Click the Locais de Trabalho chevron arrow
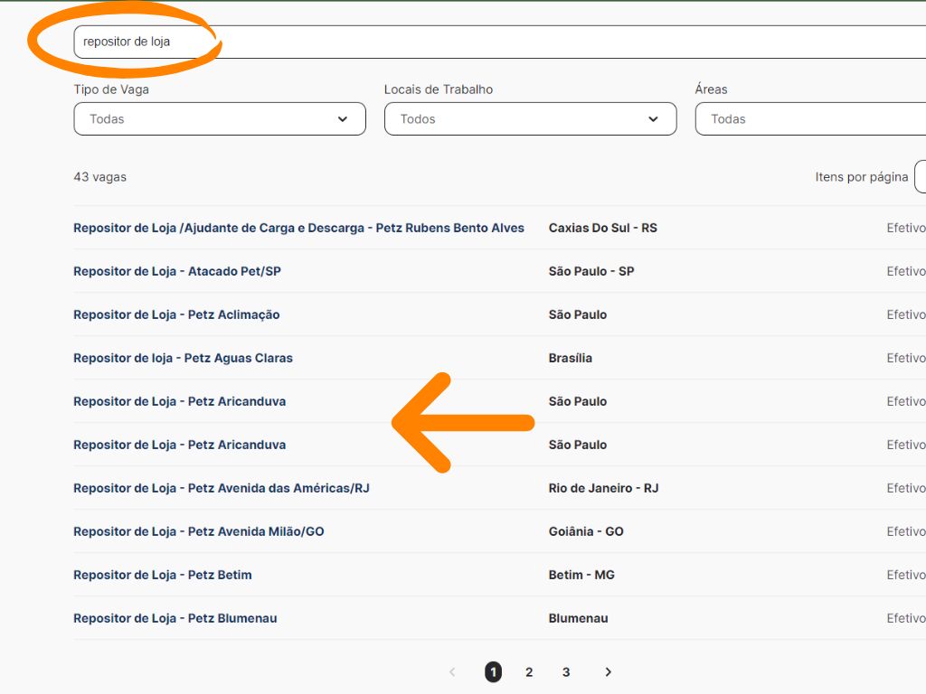 pyautogui.click(x=653, y=119)
